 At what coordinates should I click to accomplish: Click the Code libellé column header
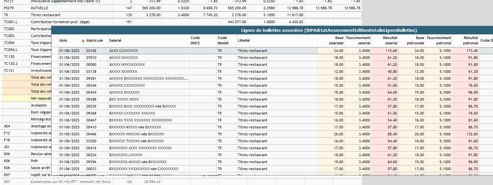[x=226, y=40]
